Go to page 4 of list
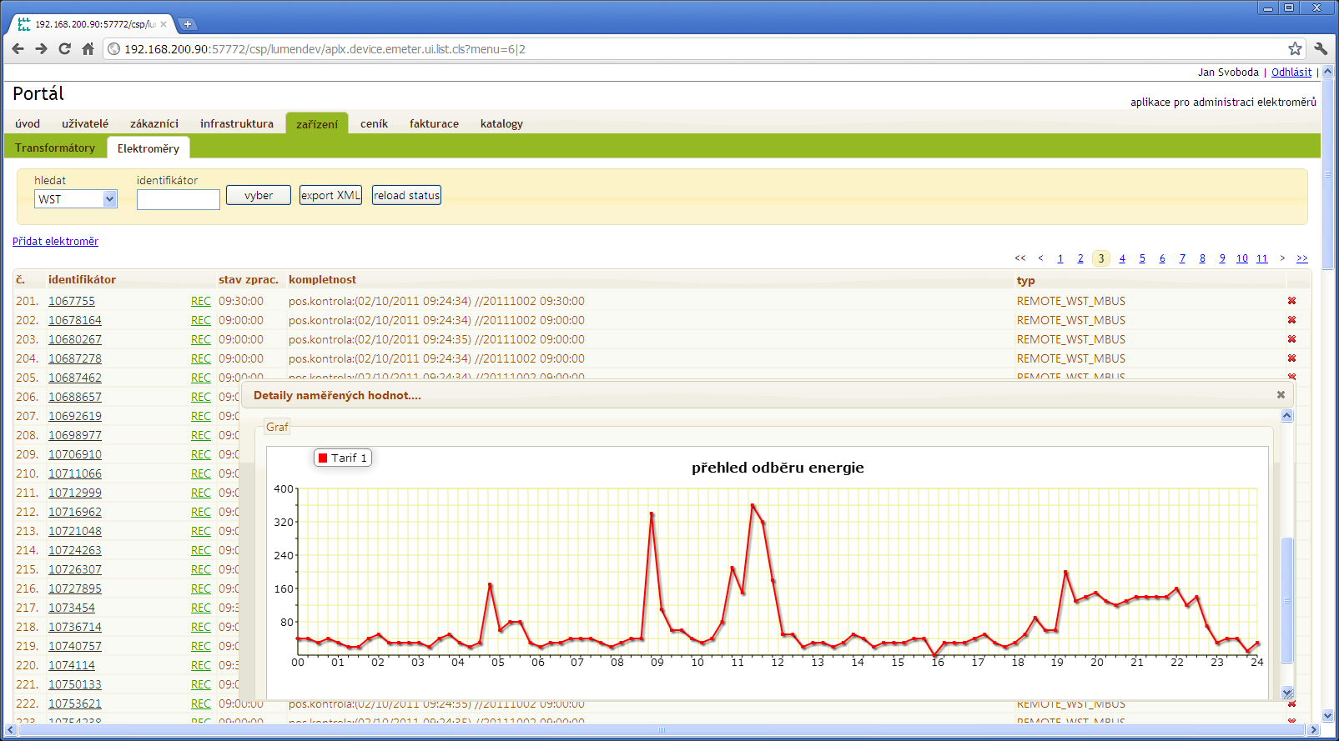The height and width of the screenshot is (741, 1339). pos(1122,258)
